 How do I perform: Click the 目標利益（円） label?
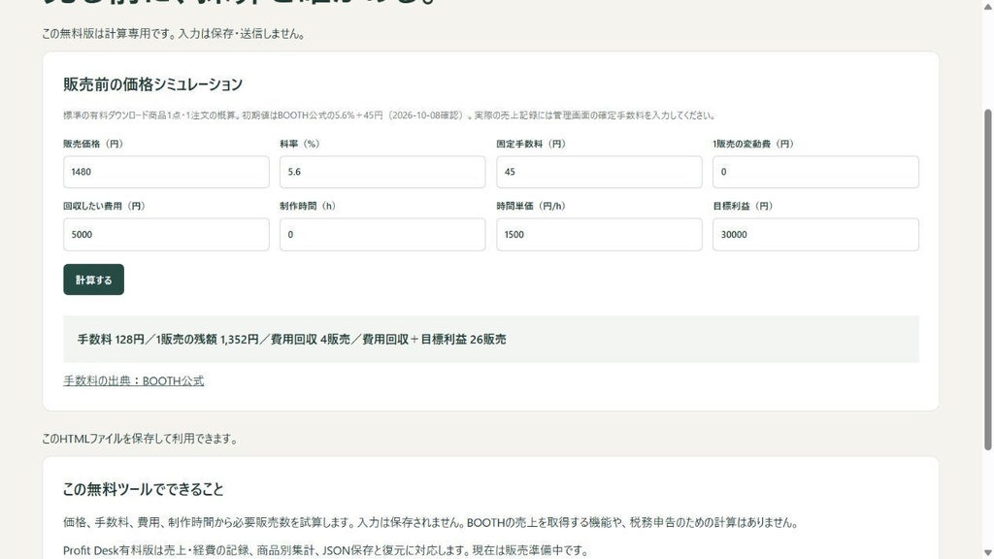(x=743, y=206)
